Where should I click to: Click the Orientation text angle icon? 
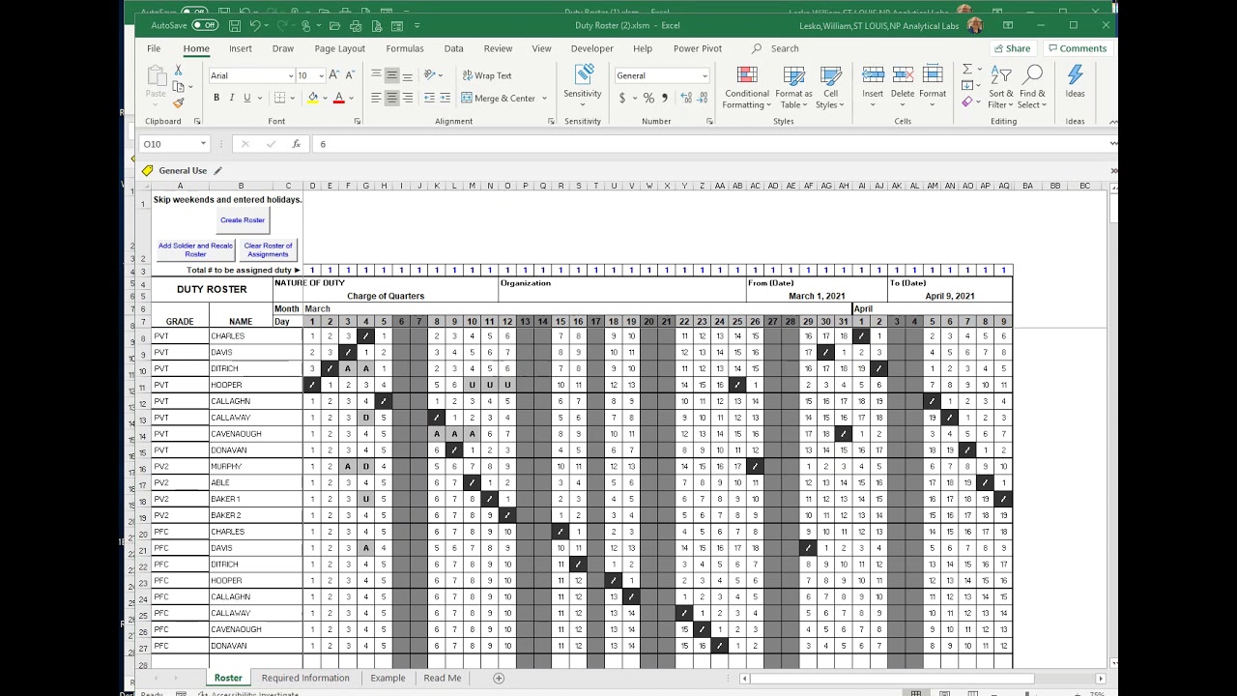[431, 75]
